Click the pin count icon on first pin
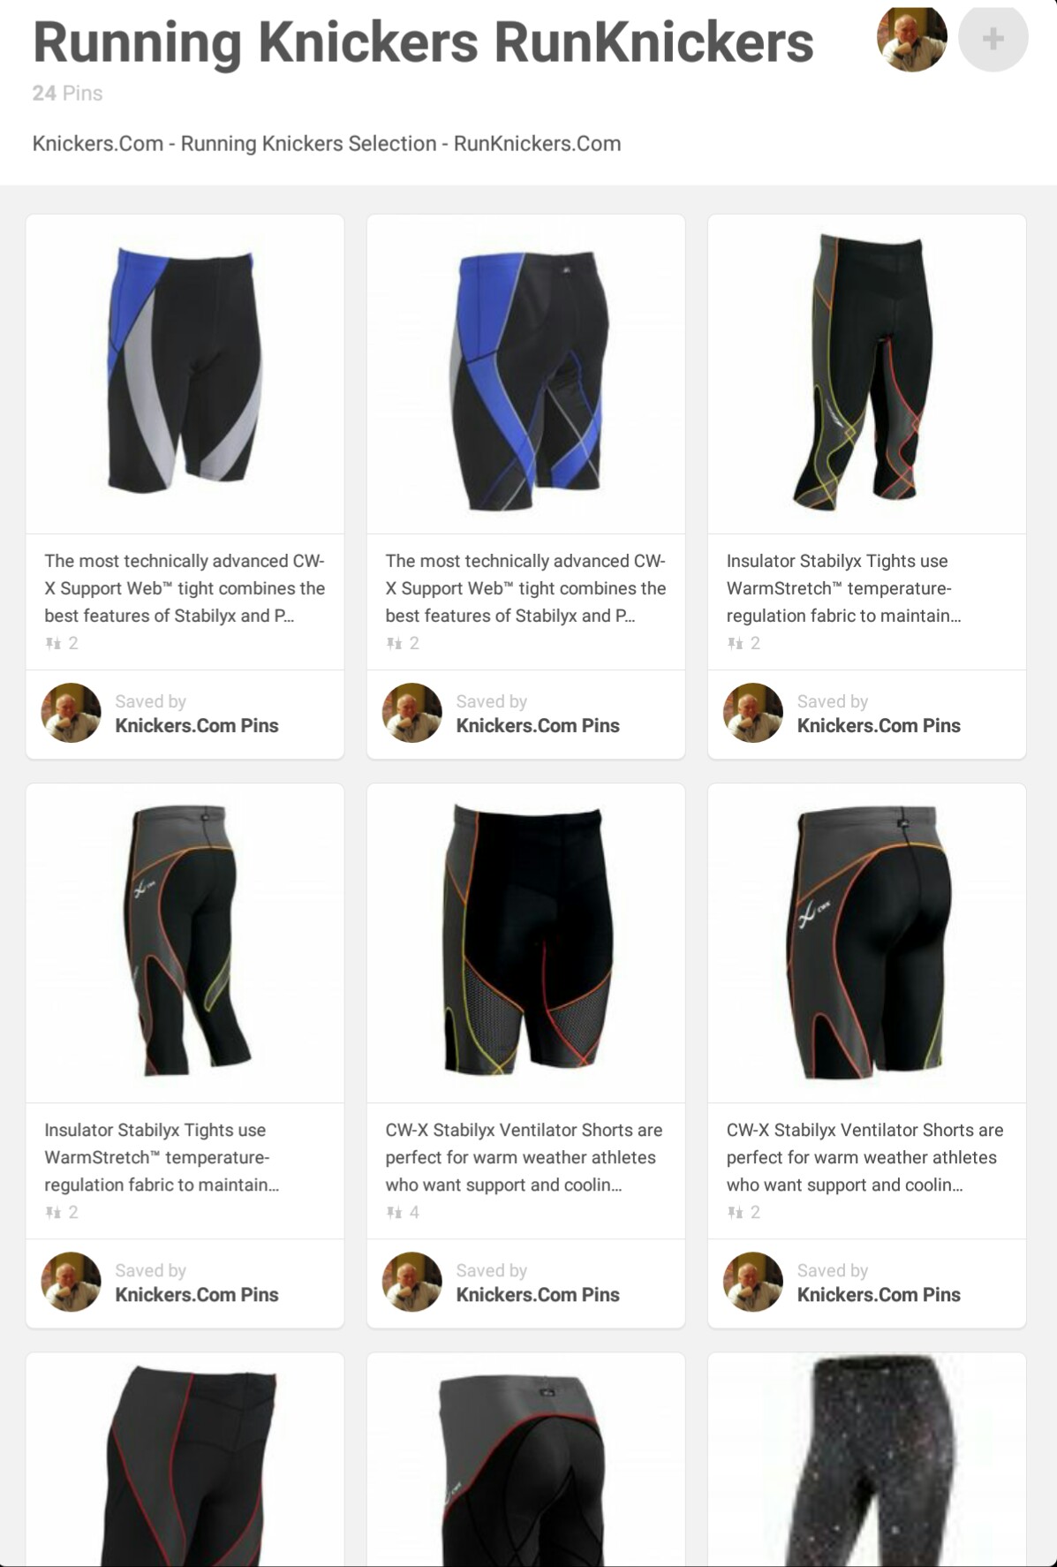This screenshot has height=1567, width=1057. click(54, 643)
